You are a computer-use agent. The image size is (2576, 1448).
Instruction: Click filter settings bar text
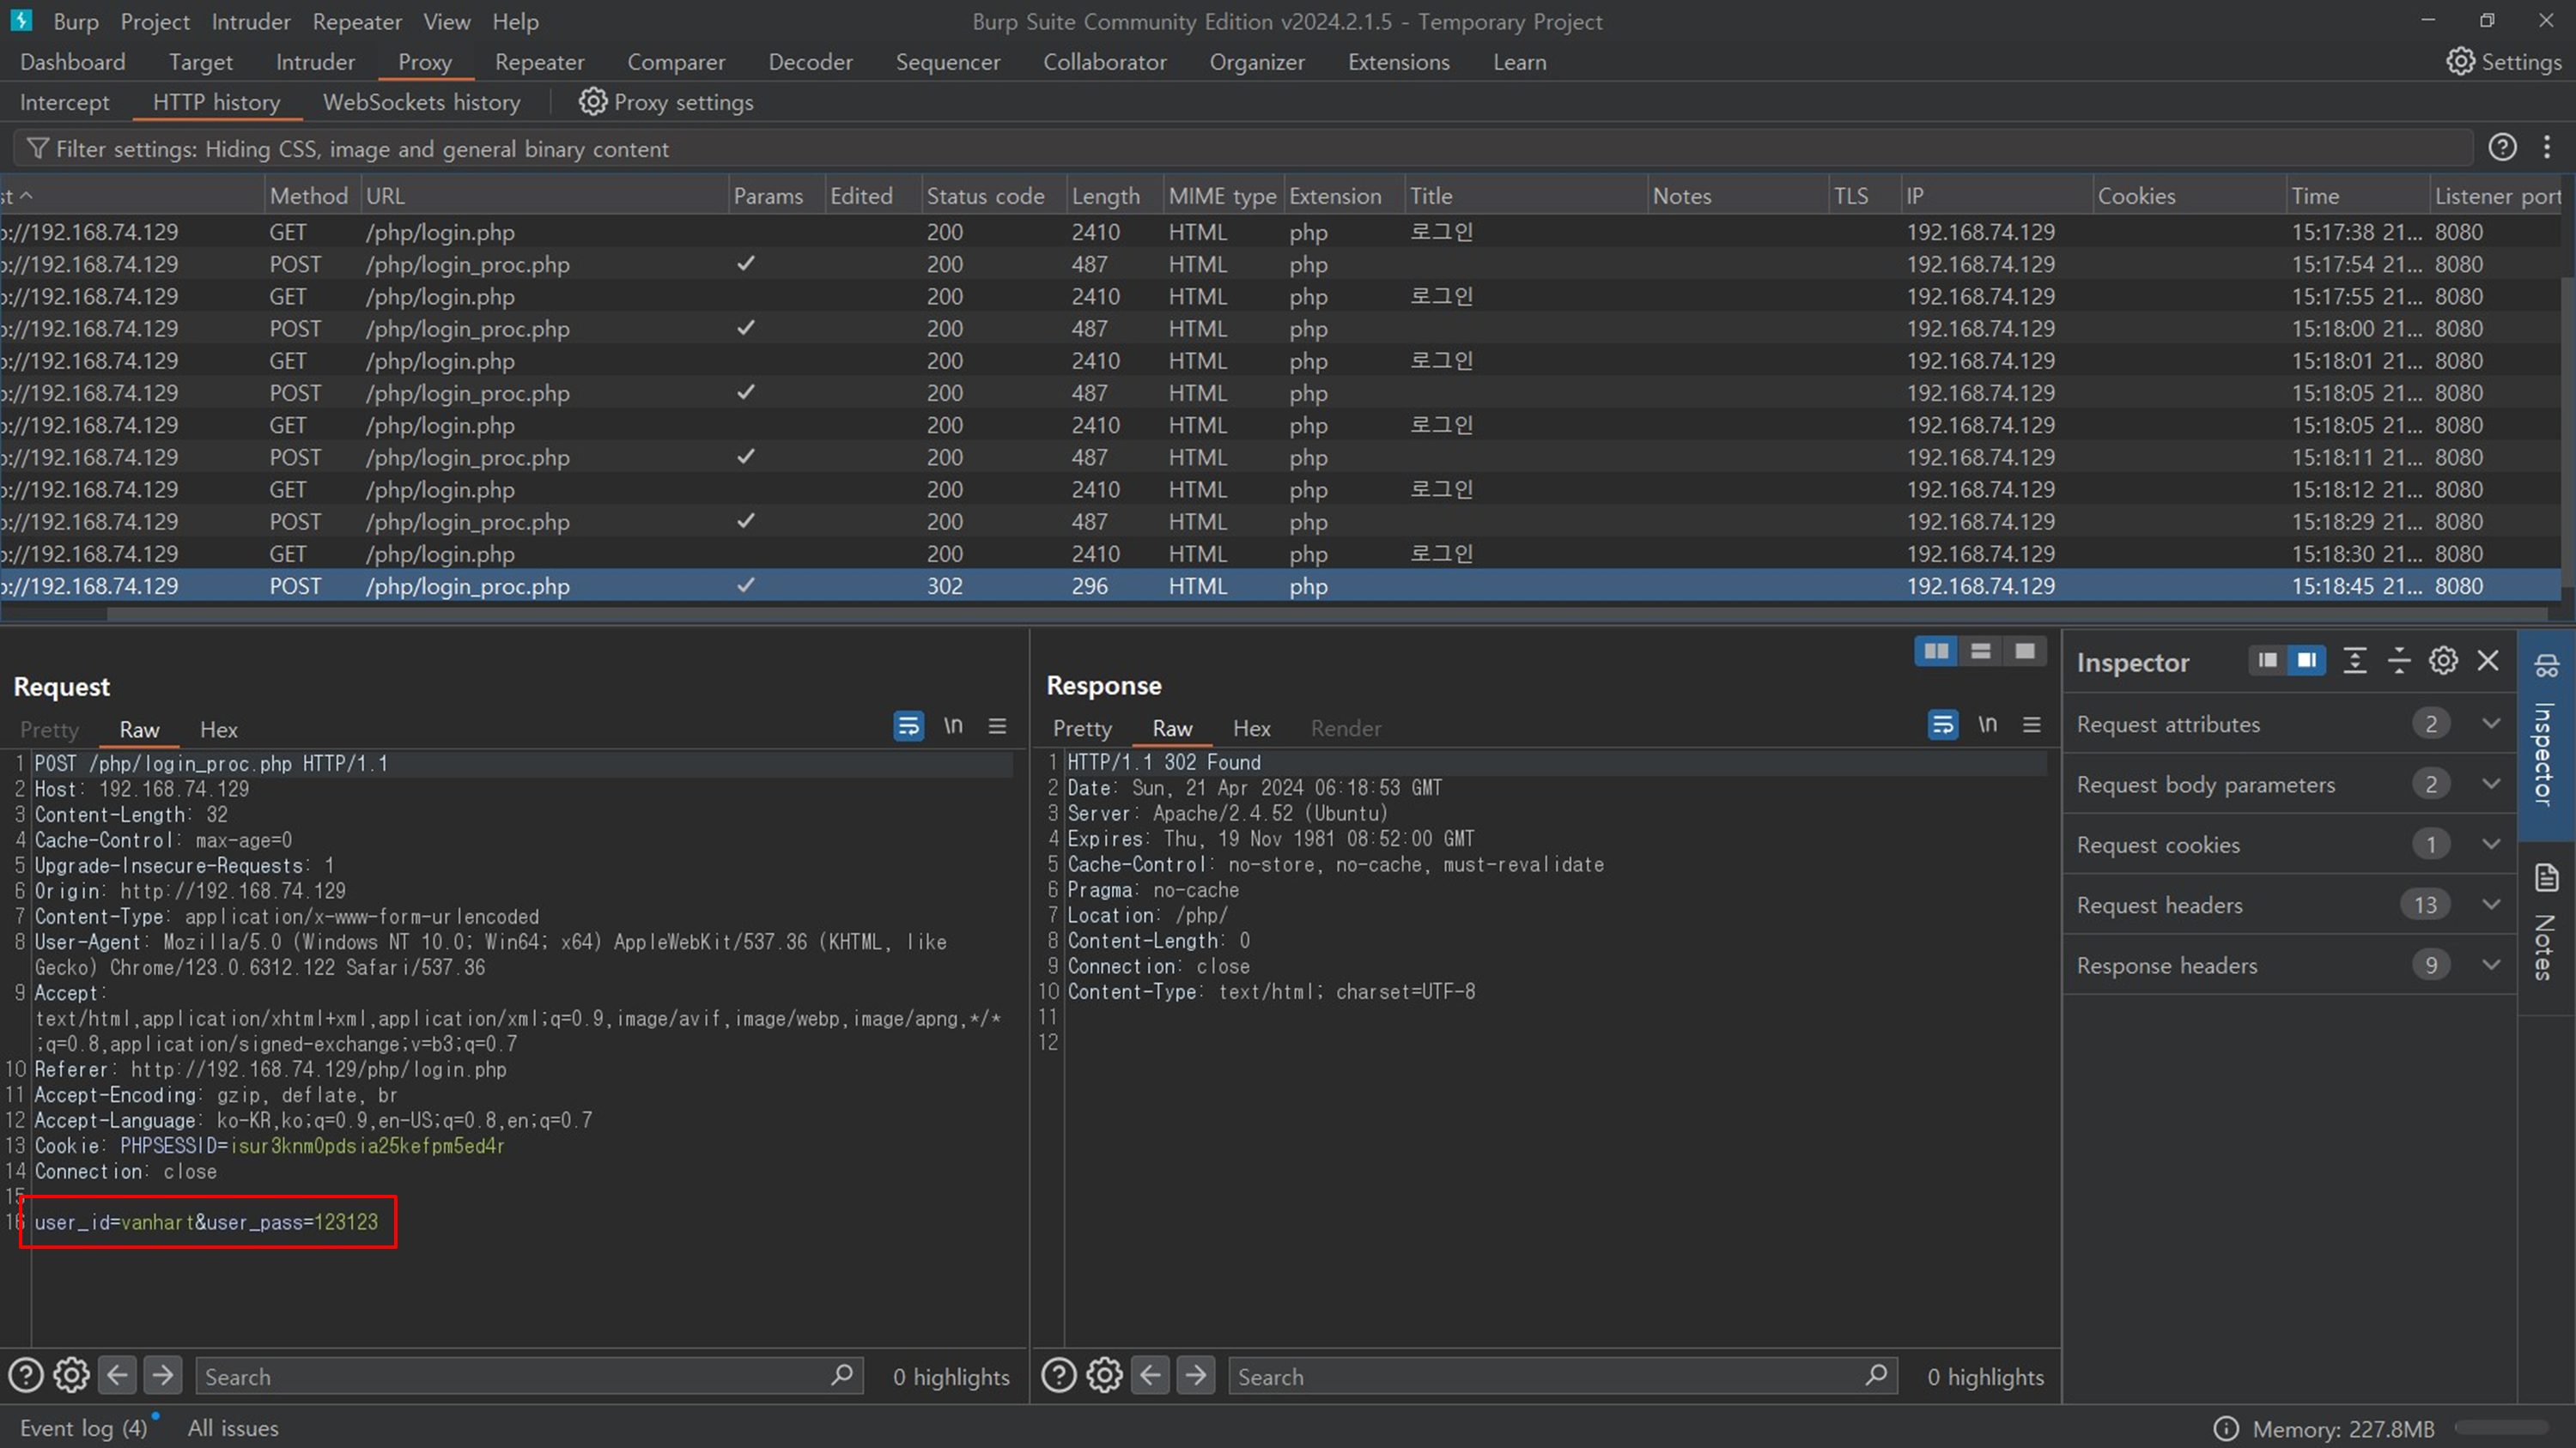tap(362, 148)
